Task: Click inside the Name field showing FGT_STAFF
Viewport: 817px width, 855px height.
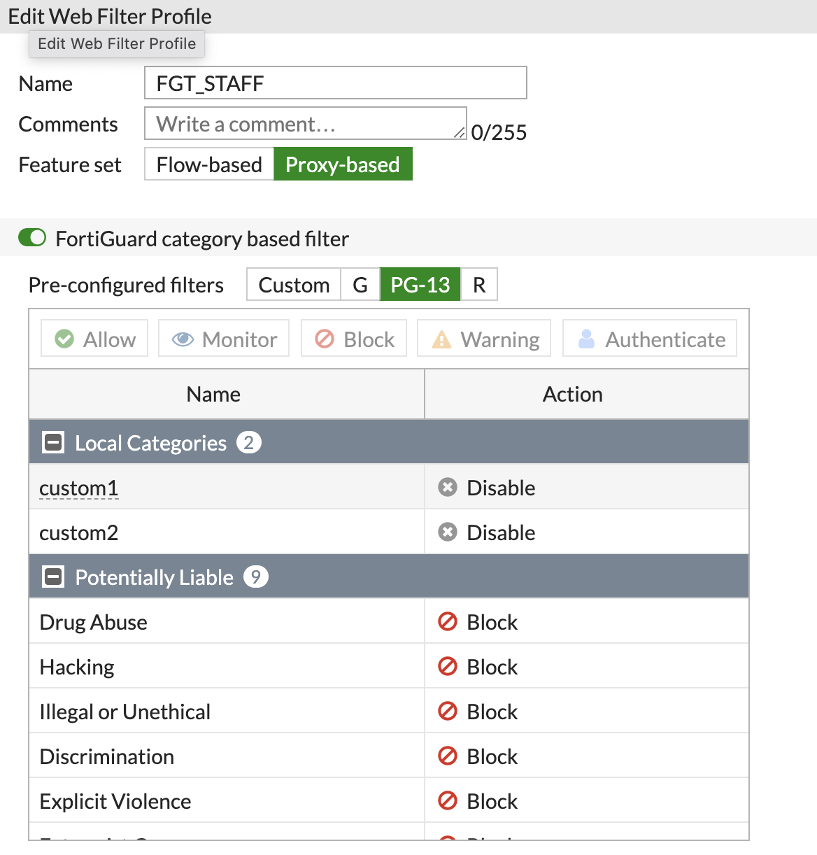Action: (x=336, y=83)
